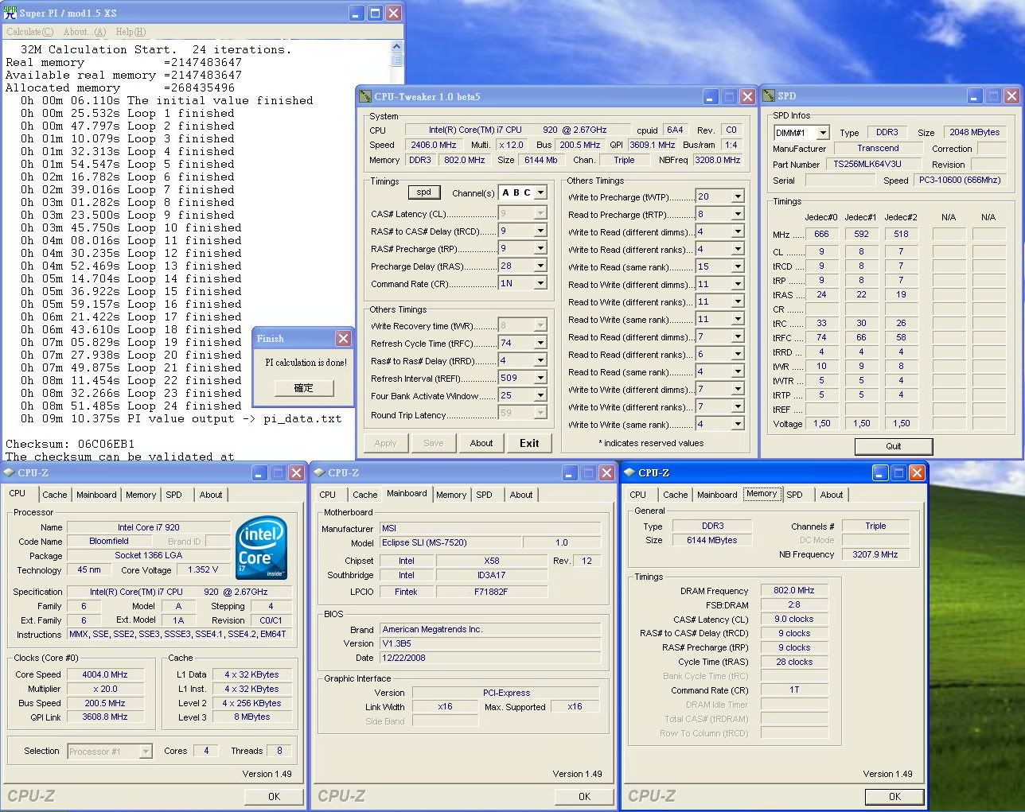Open the RAS# to CAS# Delay (tRCD) dropdown
The image size is (1025, 812).
coord(540,231)
